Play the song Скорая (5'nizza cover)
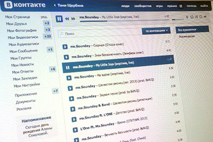The height and width of the screenshot is (142, 213). pos(64,47)
